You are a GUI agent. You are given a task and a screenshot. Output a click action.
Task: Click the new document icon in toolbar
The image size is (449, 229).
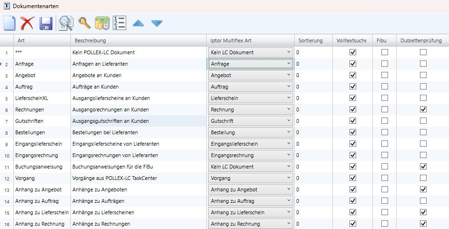point(10,23)
